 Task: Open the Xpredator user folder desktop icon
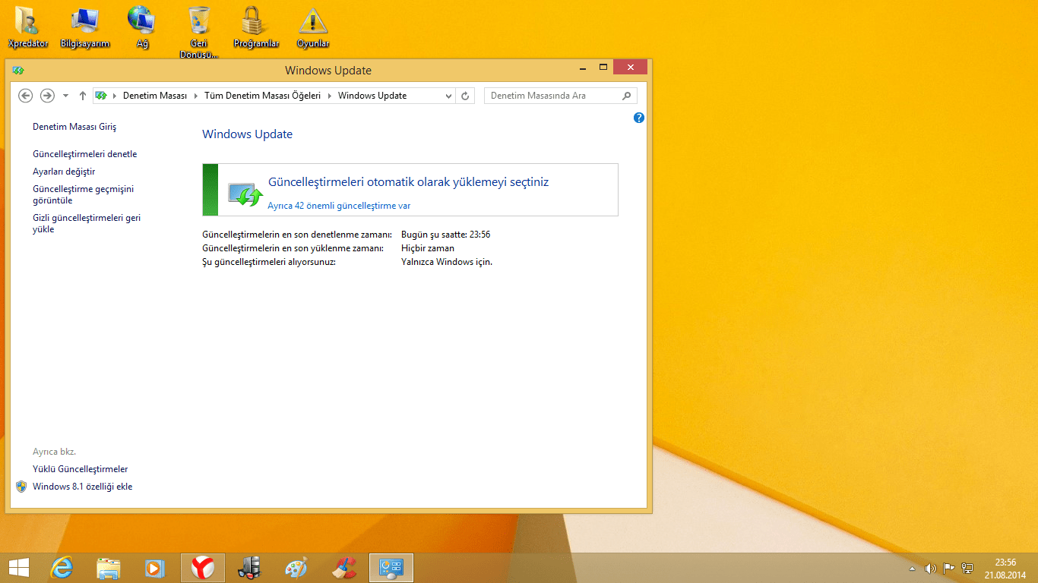(x=28, y=28)
